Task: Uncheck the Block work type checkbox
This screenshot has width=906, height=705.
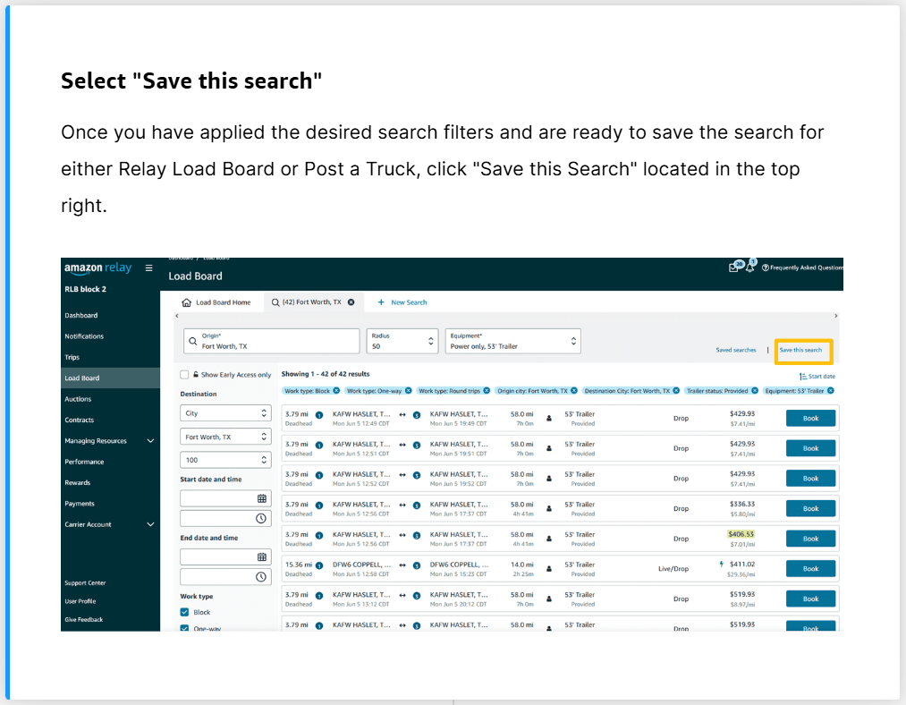Action: pyautogui.click(x=184, y=613)
